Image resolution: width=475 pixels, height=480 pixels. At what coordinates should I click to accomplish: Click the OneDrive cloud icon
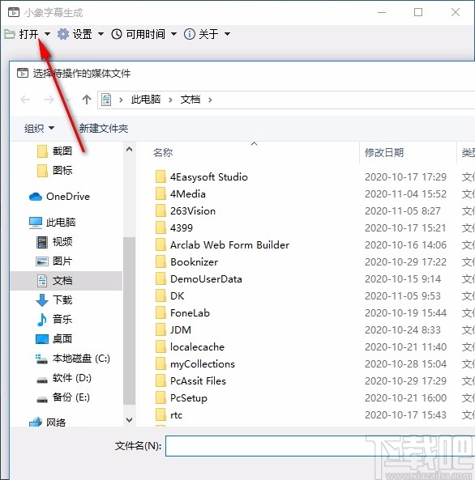pos(36,197)
